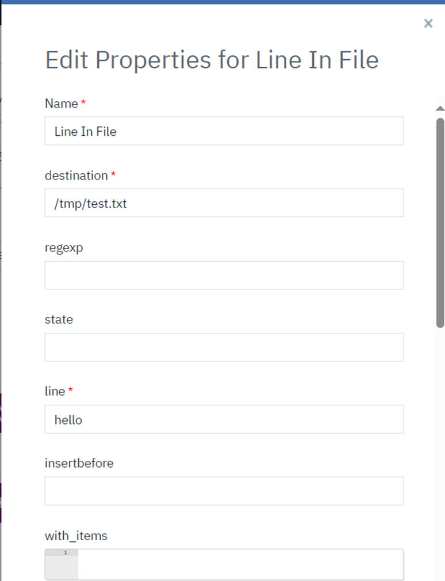
Task: Click the with_items label text
Action: [76, 536]
